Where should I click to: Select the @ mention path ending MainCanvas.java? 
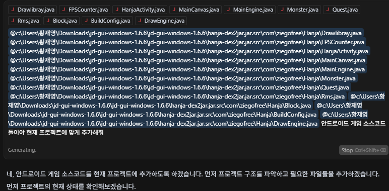[187, 60]
